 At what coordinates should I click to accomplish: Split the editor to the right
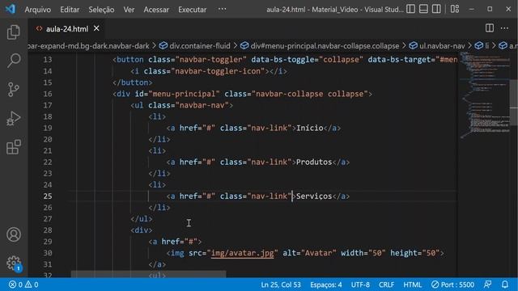pyautogui.click(x=490, y=28)
